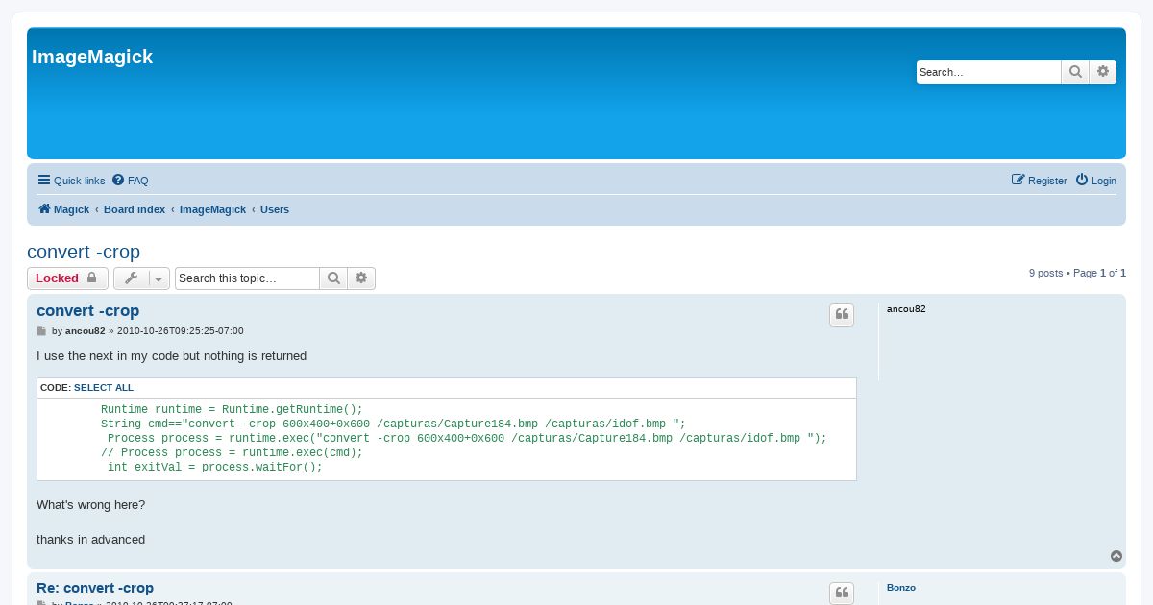Quote the first post by ancou82
Viewport: 1153px width, 605px height.
pos(842,315)
